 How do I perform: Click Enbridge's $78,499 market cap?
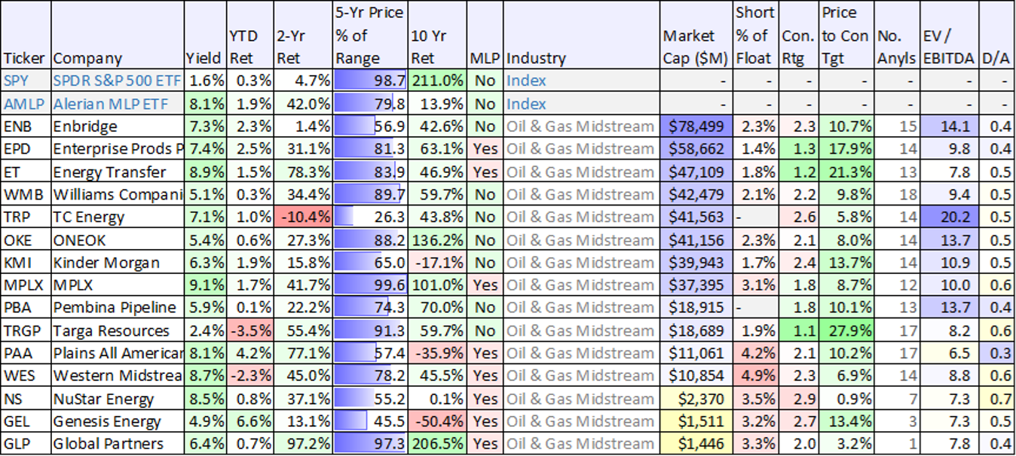tap(697, 126)
